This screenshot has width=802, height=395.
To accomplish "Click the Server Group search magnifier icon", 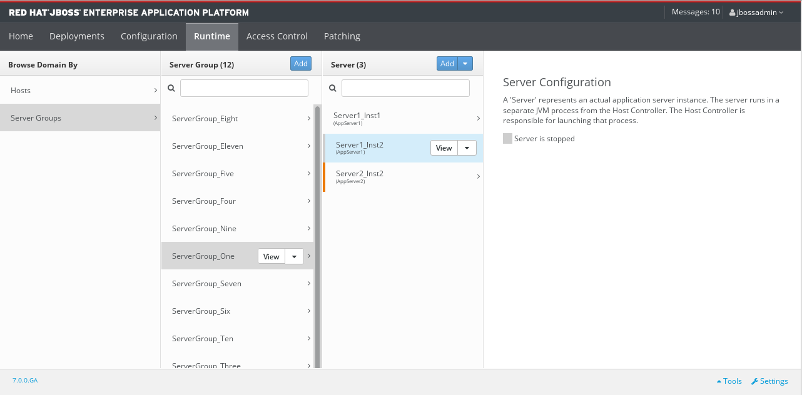I will 171,89.
